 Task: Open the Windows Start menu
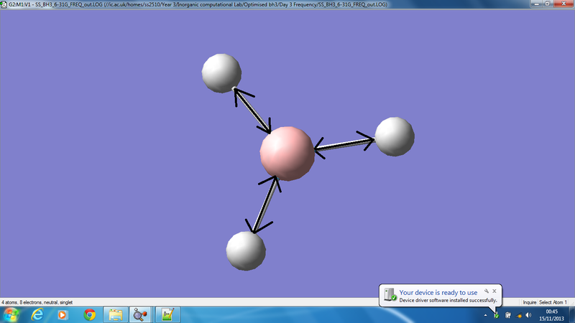pyautogui.click(x=11, y=314)
